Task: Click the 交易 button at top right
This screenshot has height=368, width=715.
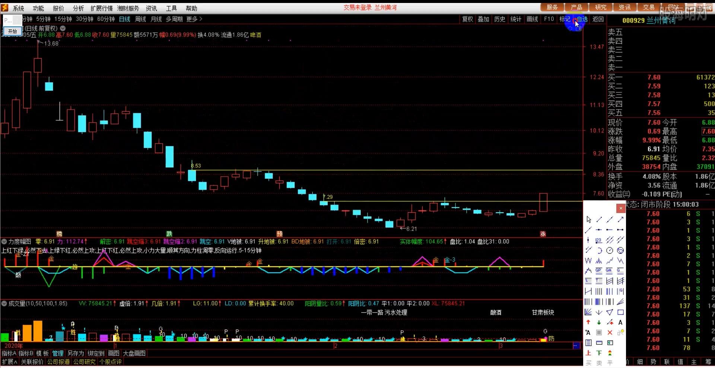Action: [649, 7]
